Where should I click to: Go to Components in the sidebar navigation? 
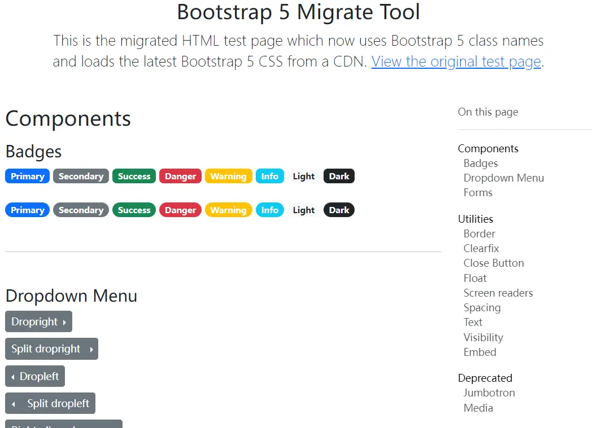488,148
